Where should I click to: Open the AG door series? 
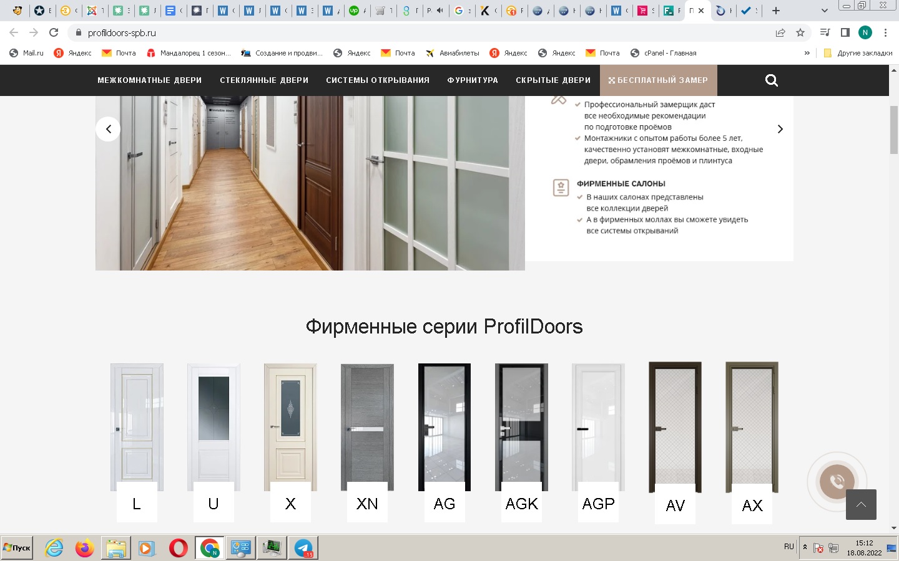point(445,443)
